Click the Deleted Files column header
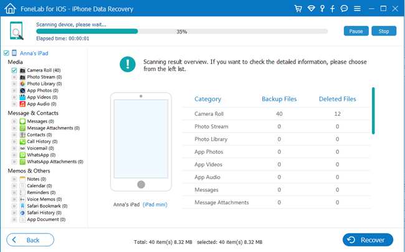The height and width of the screenshot is (252, 405). click(337, 99)
